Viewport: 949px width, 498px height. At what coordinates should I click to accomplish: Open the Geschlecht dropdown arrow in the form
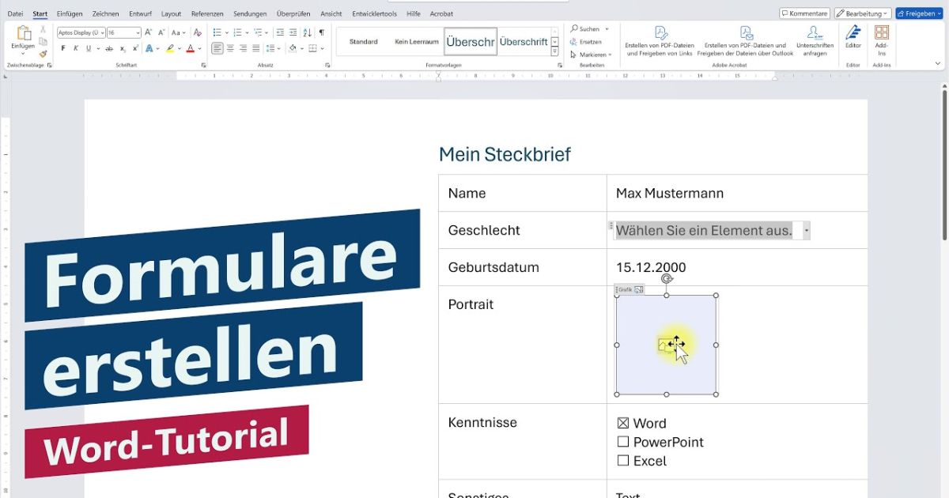[806, 230]
